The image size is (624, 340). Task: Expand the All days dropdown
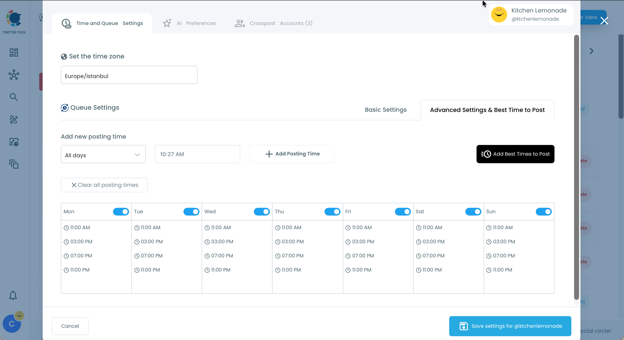pos(103,154)
